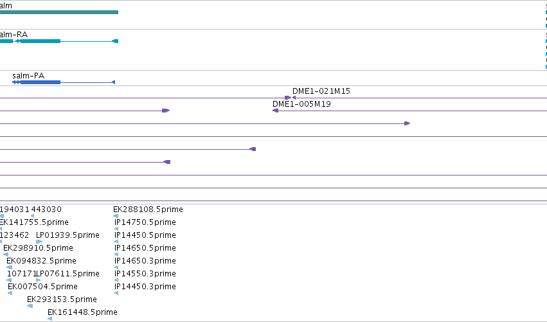Viewport: 547px width, 322px height.
Task: Click the arrow glyph under IP14450.3prime
Action: pyautogui.click(x=116, y=293)
